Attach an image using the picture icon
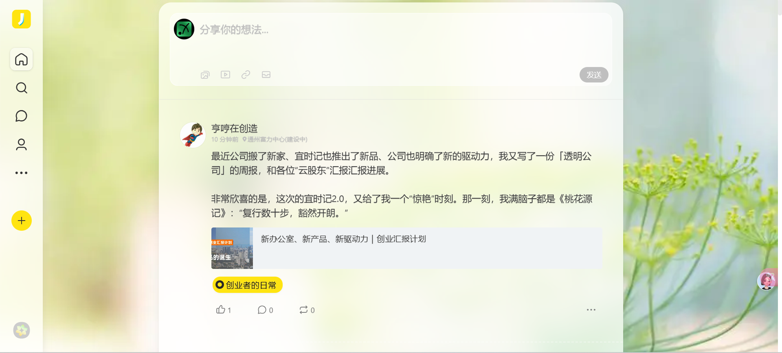The height and width of the screenshot is (353, 782). click(x=205, y=75)
